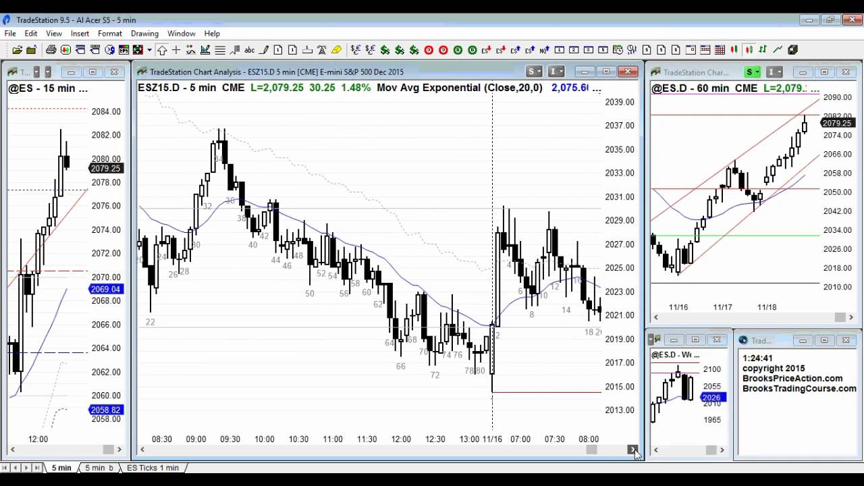864x486 pixels.
Task: Click the printer icon in the toolbar
Action: tap(51, 50)
